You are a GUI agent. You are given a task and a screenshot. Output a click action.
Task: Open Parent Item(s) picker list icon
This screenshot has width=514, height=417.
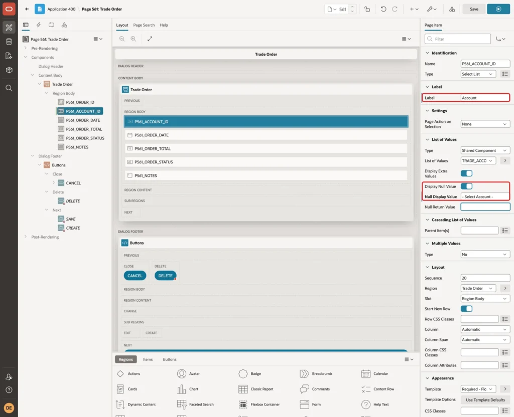pyautogui.click(x=505, y=231)
